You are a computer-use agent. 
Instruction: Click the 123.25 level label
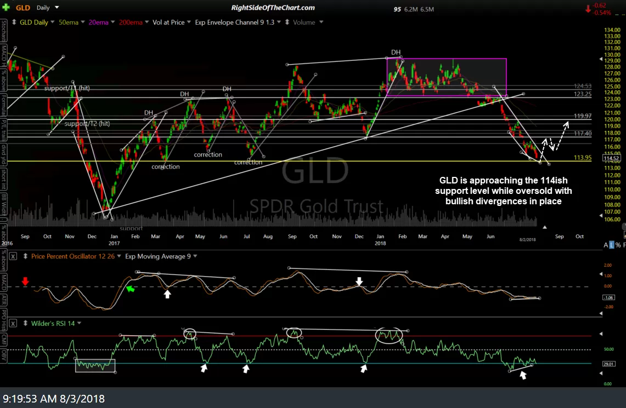pyautogui.click(x=583, y=94)
